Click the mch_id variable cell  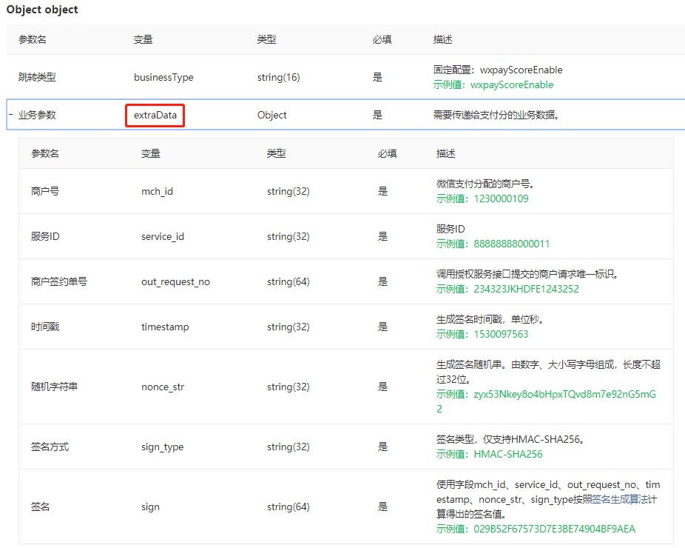pyautogui.click(x=158, y=190)
